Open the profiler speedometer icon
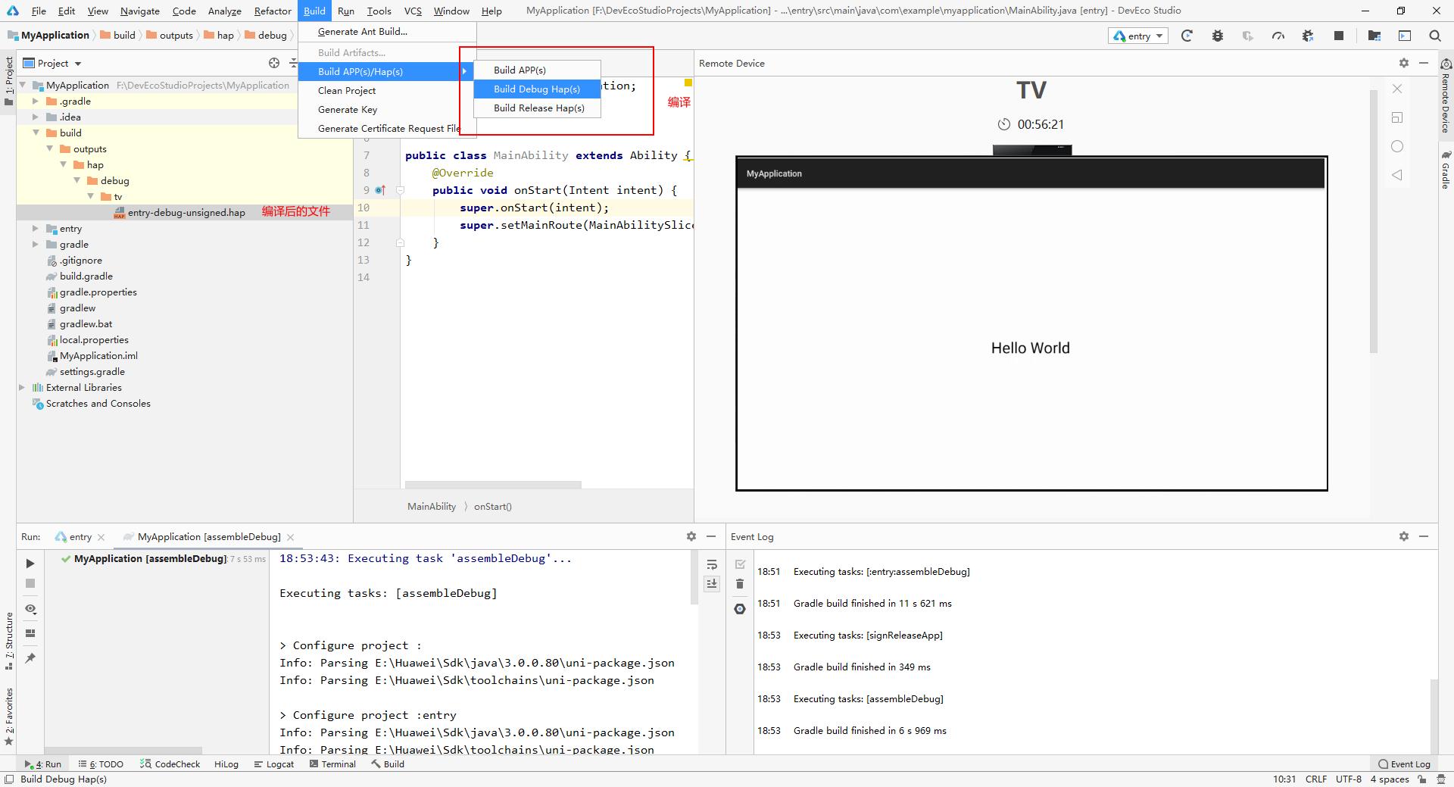The image size is (1454, 787). coord(1278,36)
